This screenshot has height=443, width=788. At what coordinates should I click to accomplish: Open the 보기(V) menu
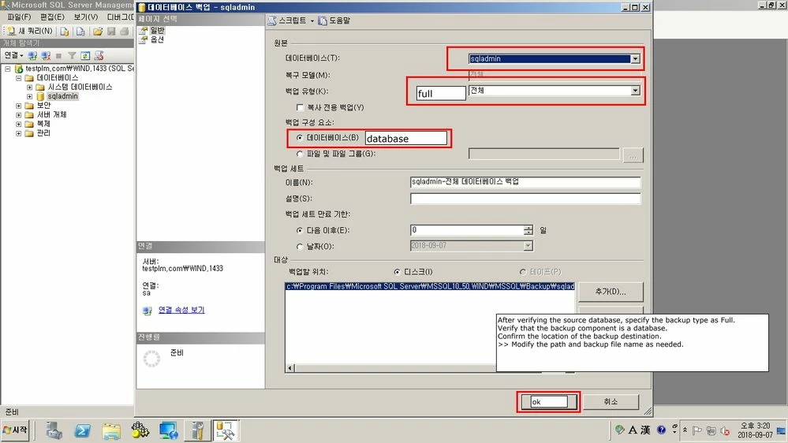(x=85, y=17)
